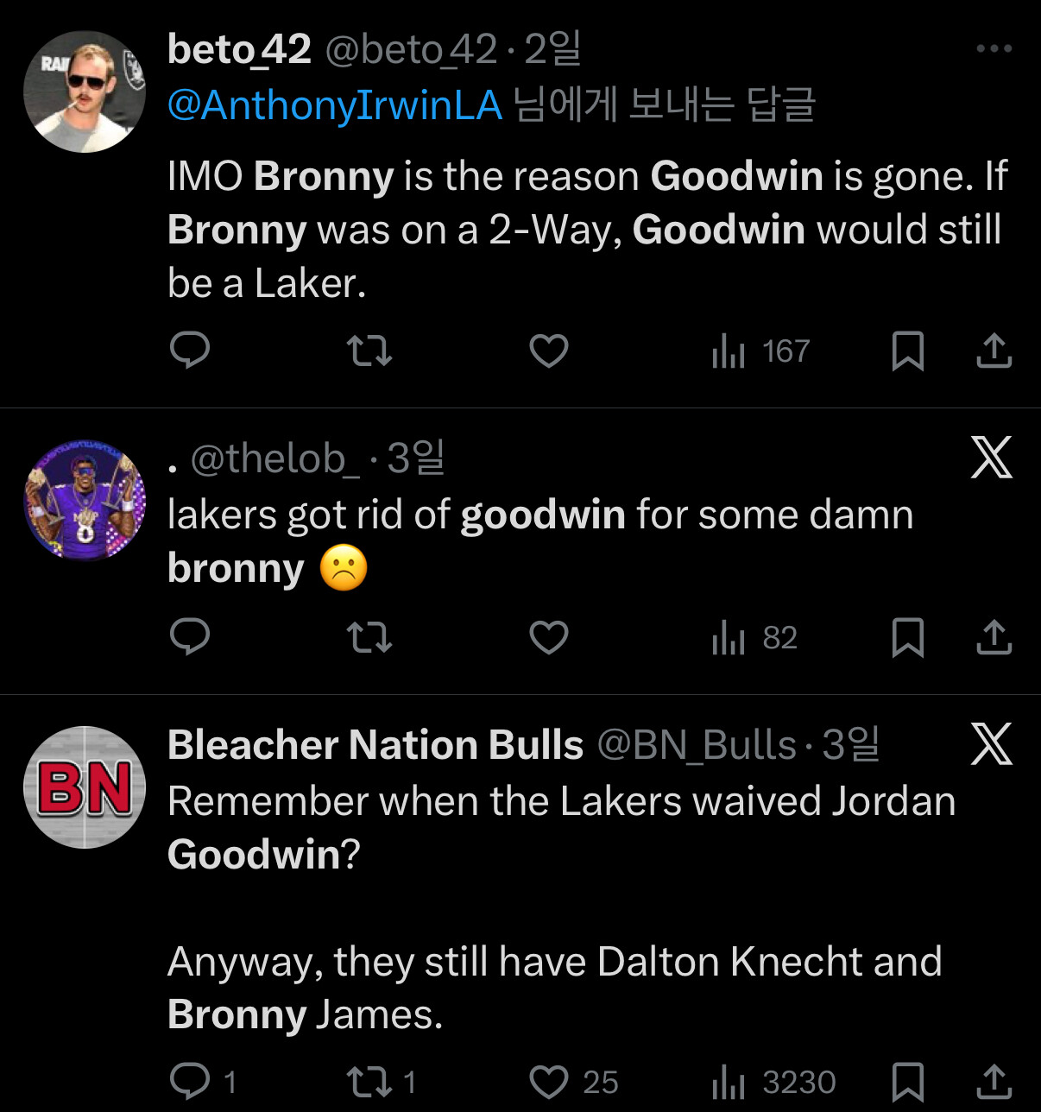Viewport: 1041px width, 1112px height.
Task: Reply to beto_42's tweet
Action: 190,351
